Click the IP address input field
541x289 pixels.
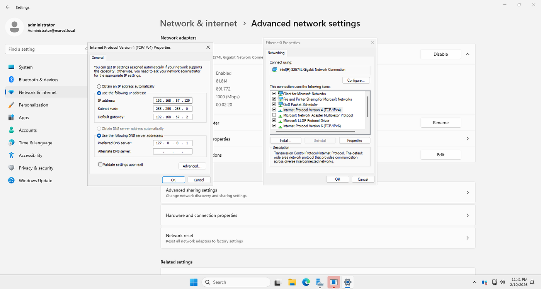(173, 101)
